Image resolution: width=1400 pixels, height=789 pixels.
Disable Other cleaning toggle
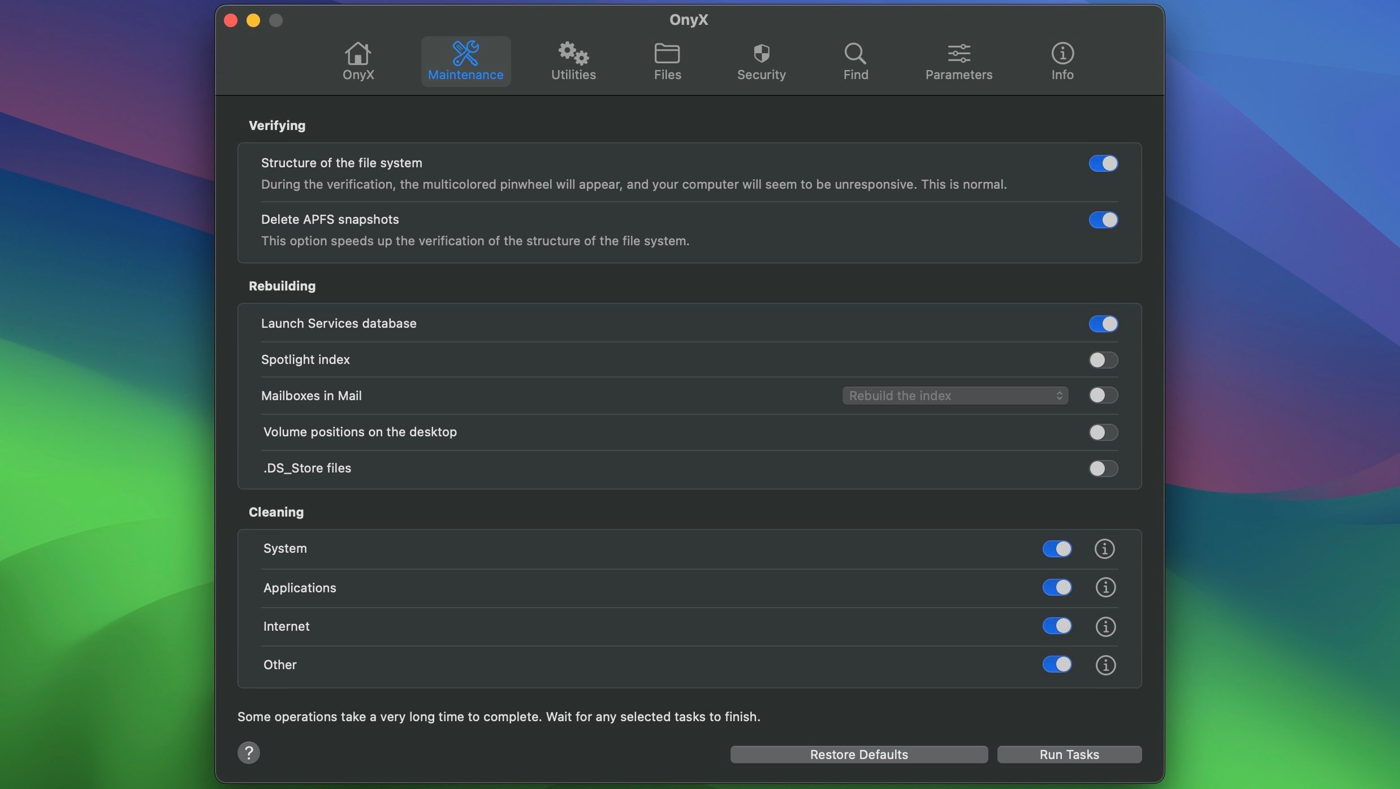pos(1056,665)
